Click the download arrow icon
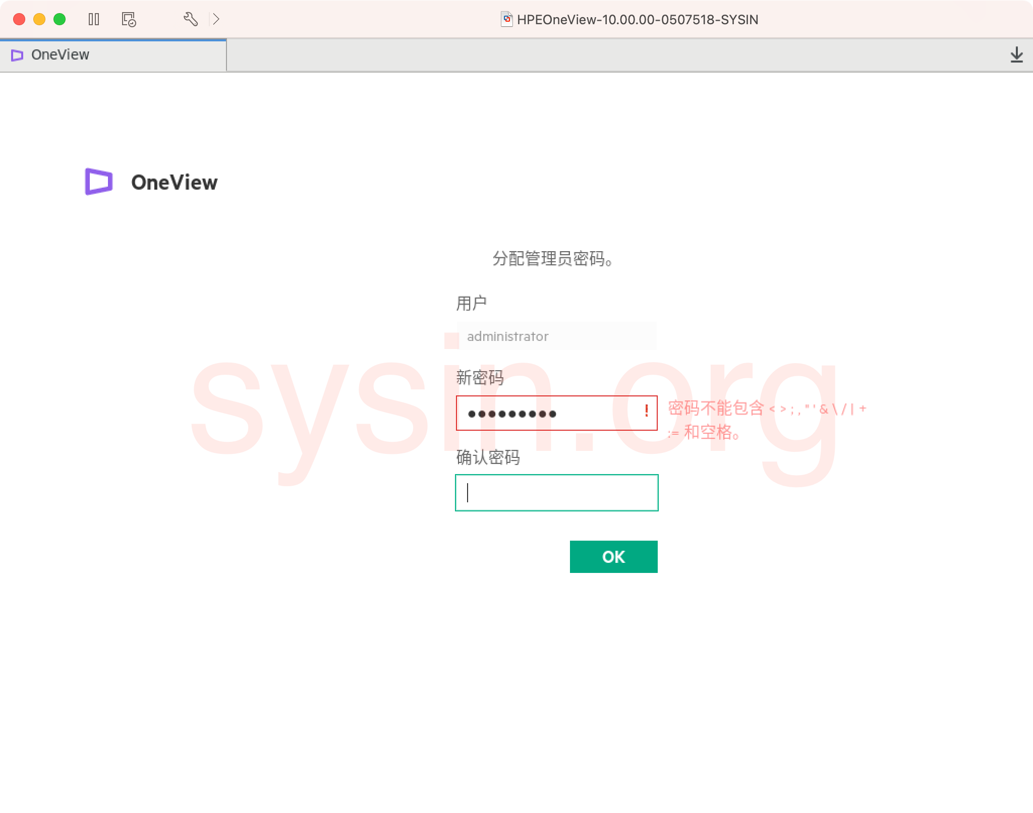Screen dimensions: 1033x813 tap(1016, 54)
